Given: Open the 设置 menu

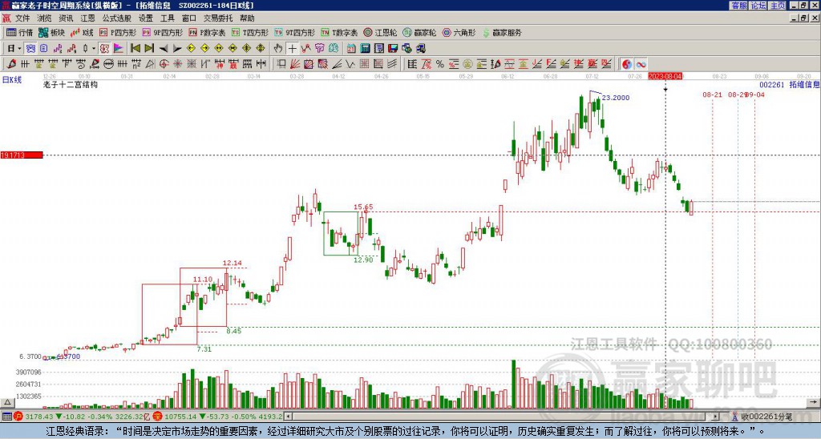Looking at the screenshot, I should [146, 18].
